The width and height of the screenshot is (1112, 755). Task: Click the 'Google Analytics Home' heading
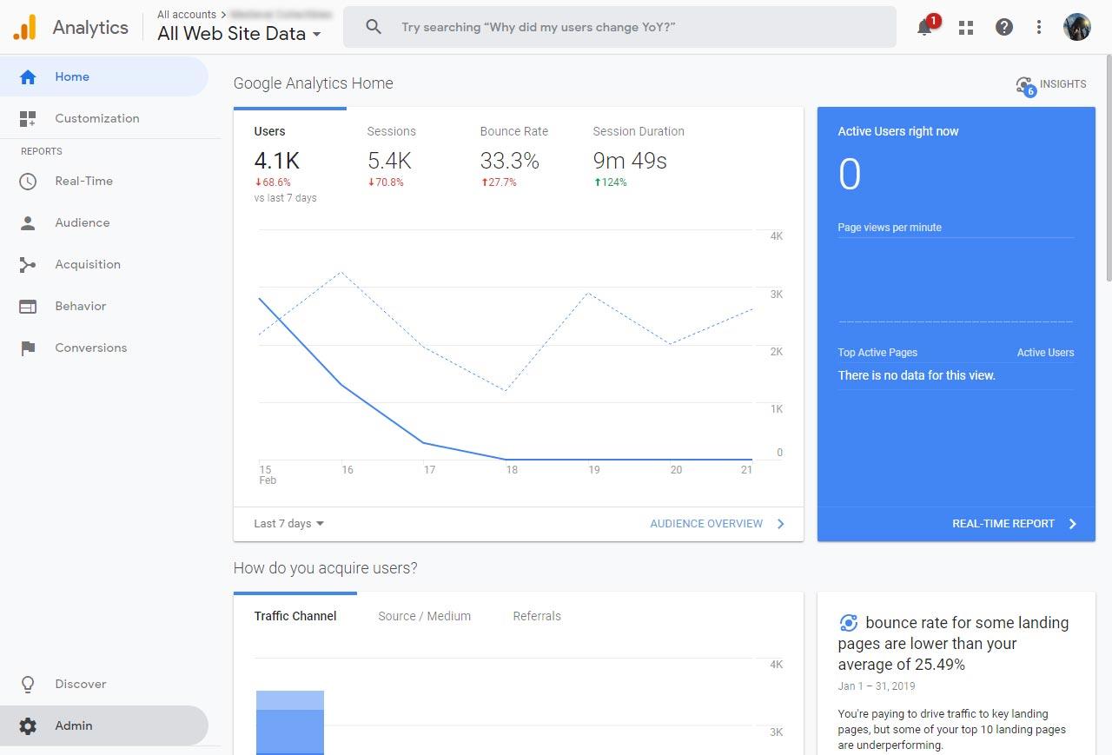coord(314,83)
